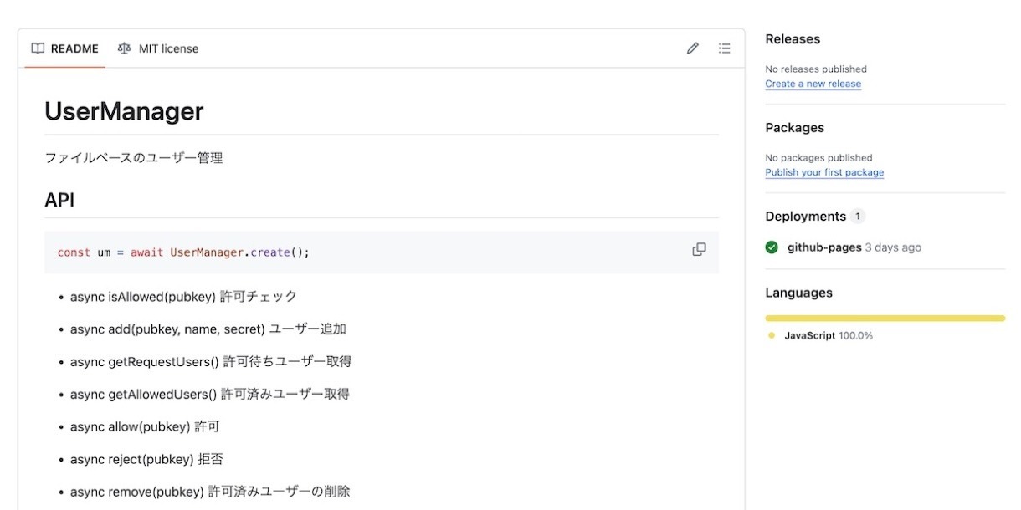Click the Deployments count badge
The width and height of the screenshot is (1021, 510).
pos(857,217)
